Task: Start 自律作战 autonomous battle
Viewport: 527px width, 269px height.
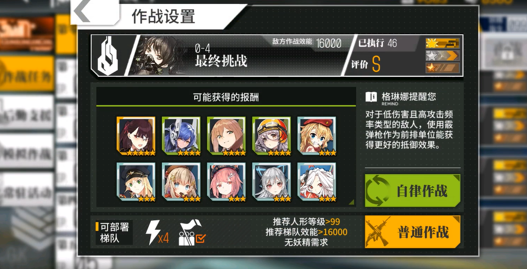Action: coord(413,190)
